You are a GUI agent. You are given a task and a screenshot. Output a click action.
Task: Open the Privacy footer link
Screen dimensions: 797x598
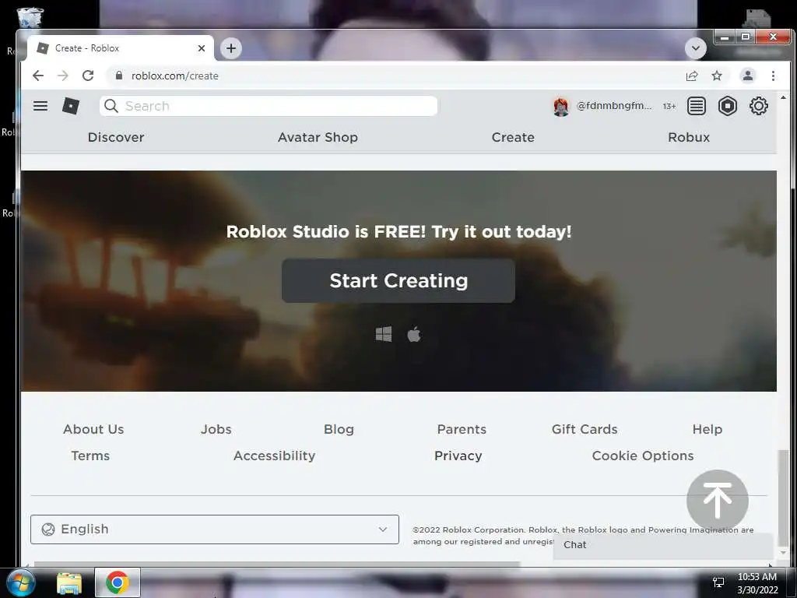pyautogui.click(x=458, y=456)
